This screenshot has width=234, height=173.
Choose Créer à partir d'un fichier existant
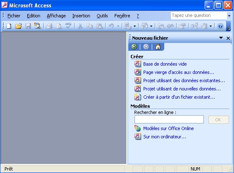[x=179, y=97]
